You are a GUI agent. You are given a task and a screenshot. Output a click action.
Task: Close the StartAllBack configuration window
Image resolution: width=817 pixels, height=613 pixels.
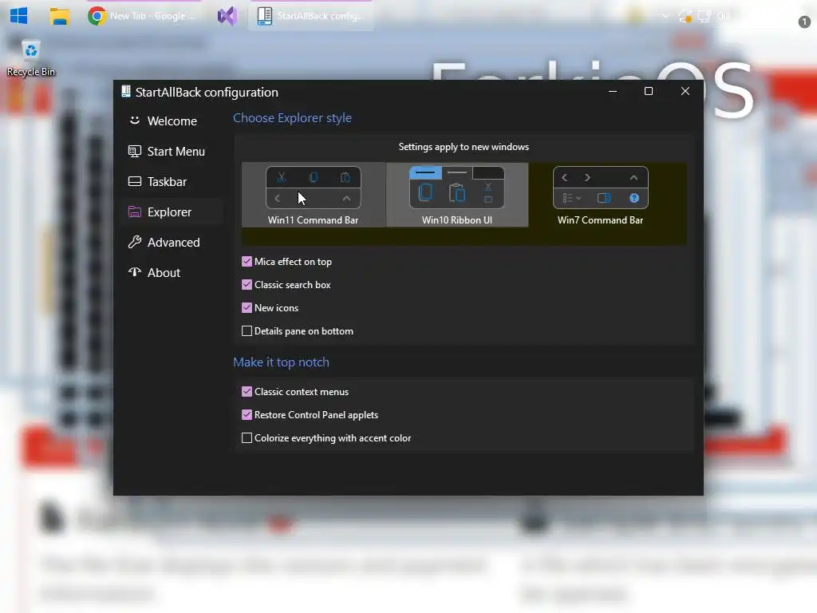[x=685, y=91]
